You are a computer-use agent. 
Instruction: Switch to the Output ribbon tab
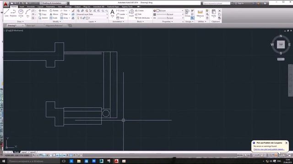pos(77,7)
